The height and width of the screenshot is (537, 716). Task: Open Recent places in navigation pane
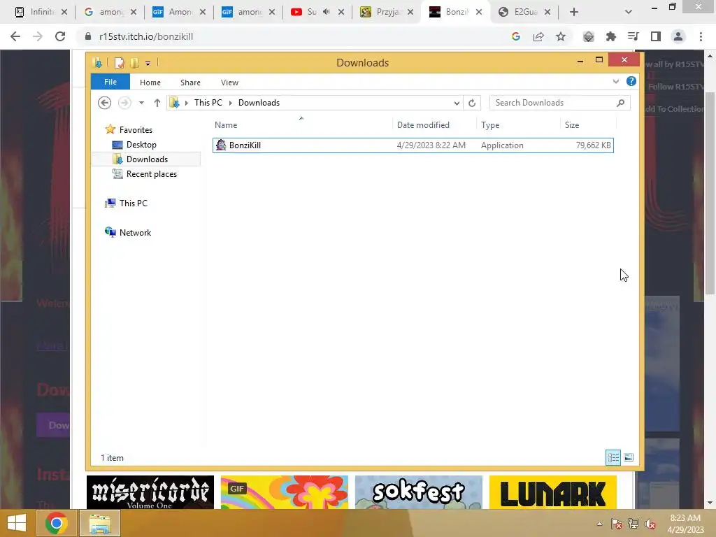(151, 174)
